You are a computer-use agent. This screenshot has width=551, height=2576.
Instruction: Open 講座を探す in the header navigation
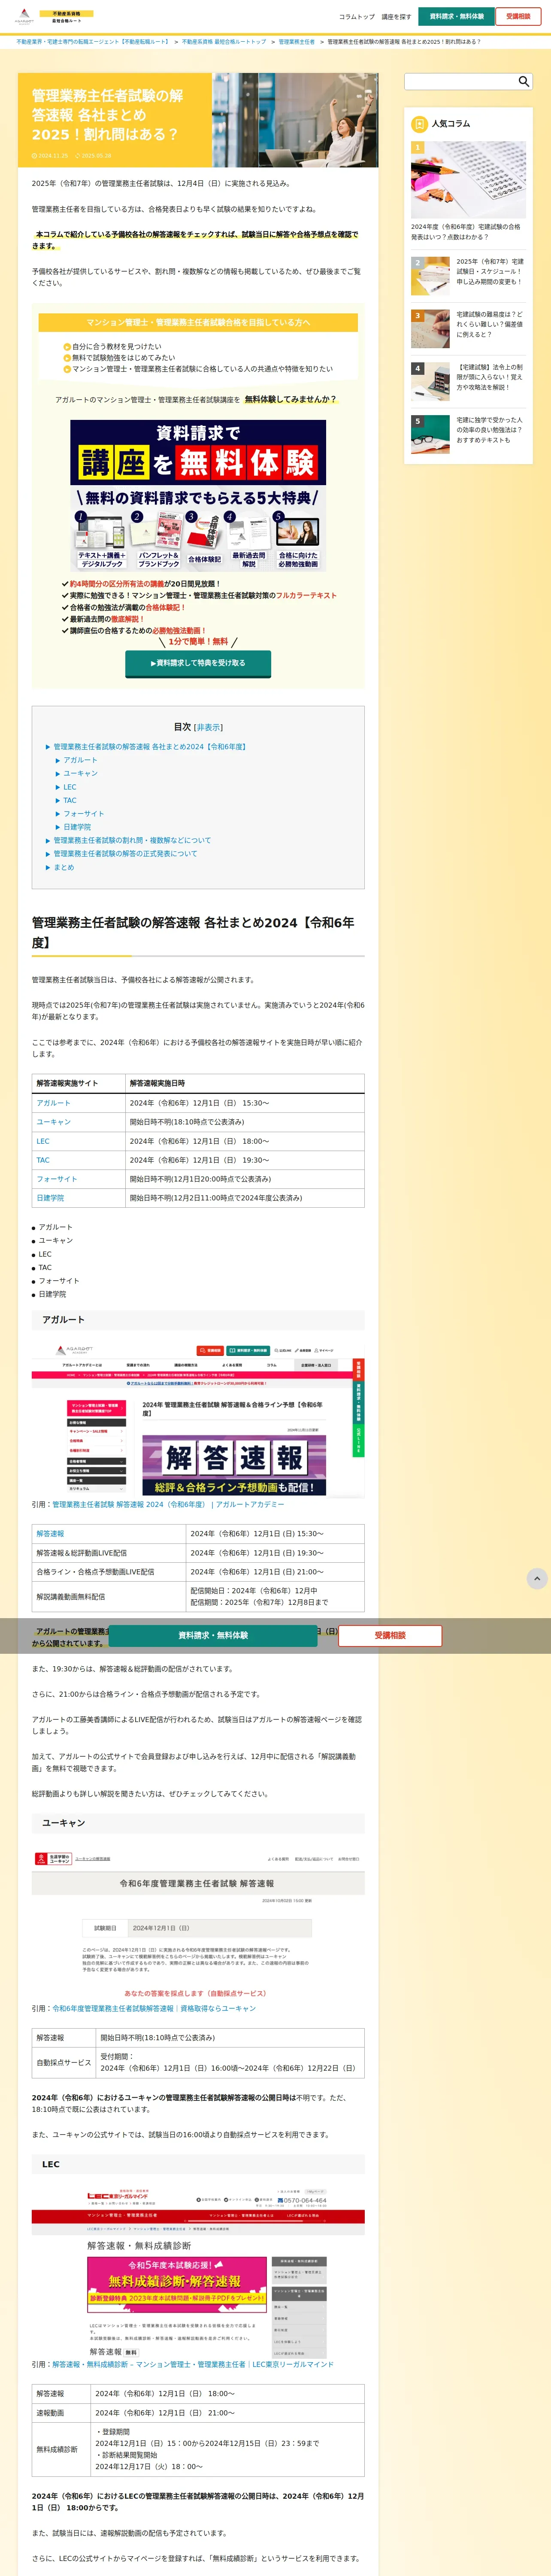pos(396,17)
